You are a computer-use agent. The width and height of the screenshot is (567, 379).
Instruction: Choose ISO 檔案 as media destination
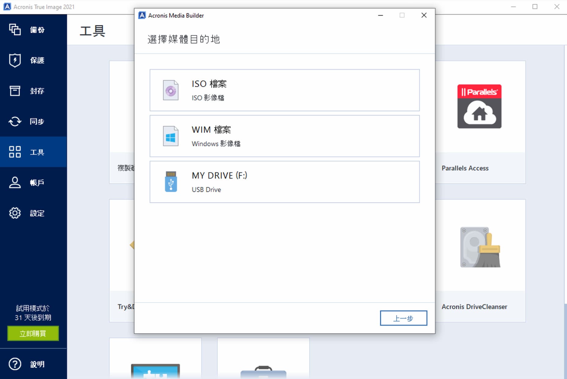click(x=284, y=90)
